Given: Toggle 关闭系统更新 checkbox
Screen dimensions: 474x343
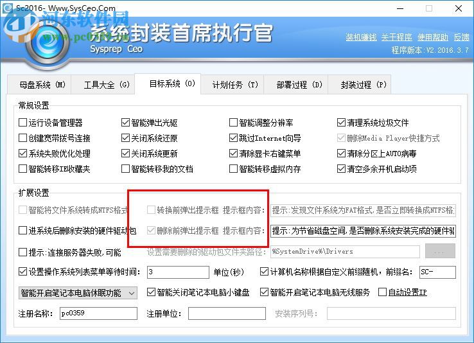Looking at the screenshot, I should (125, 154).
